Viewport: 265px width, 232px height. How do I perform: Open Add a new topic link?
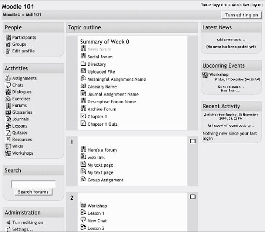click(x=231, y=40)
